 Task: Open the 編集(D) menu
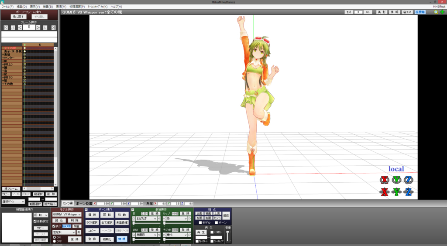click(x=22, y=7)
